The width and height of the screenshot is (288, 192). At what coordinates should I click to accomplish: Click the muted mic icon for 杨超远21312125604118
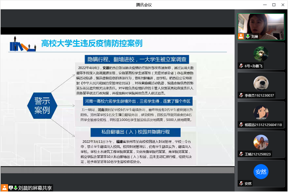click(x=241, y=125)
